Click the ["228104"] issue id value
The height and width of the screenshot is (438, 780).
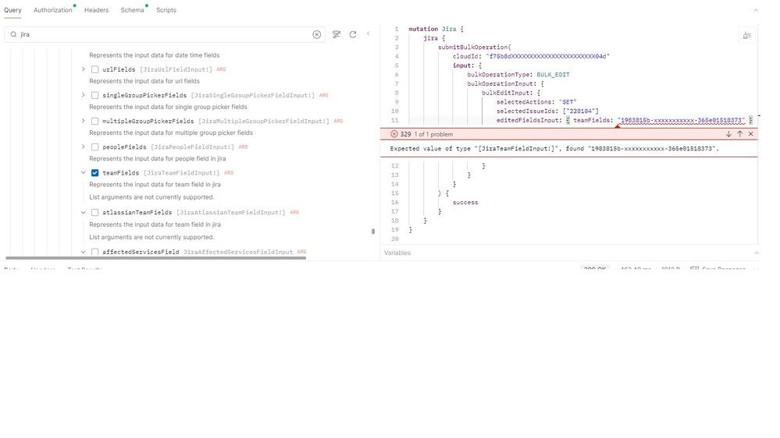coord(581,111)
